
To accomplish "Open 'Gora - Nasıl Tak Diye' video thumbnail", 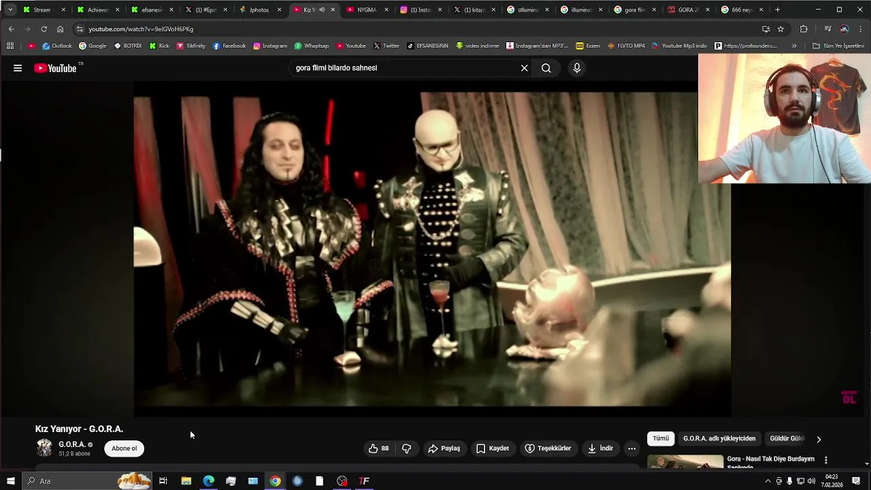I will click(x=685, y=462).
